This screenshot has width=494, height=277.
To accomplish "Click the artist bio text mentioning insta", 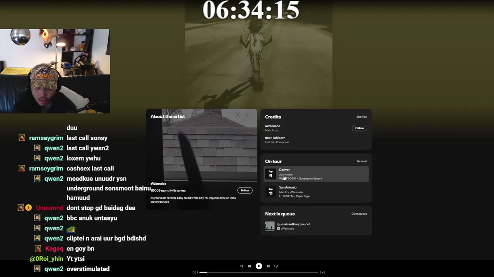I will point(193,200).
